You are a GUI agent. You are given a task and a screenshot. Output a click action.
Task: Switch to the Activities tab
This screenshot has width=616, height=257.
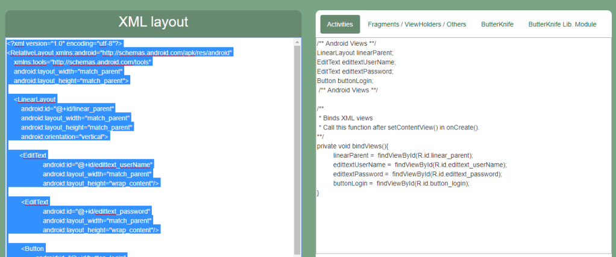pyautogui.click(x=340, y=25)
